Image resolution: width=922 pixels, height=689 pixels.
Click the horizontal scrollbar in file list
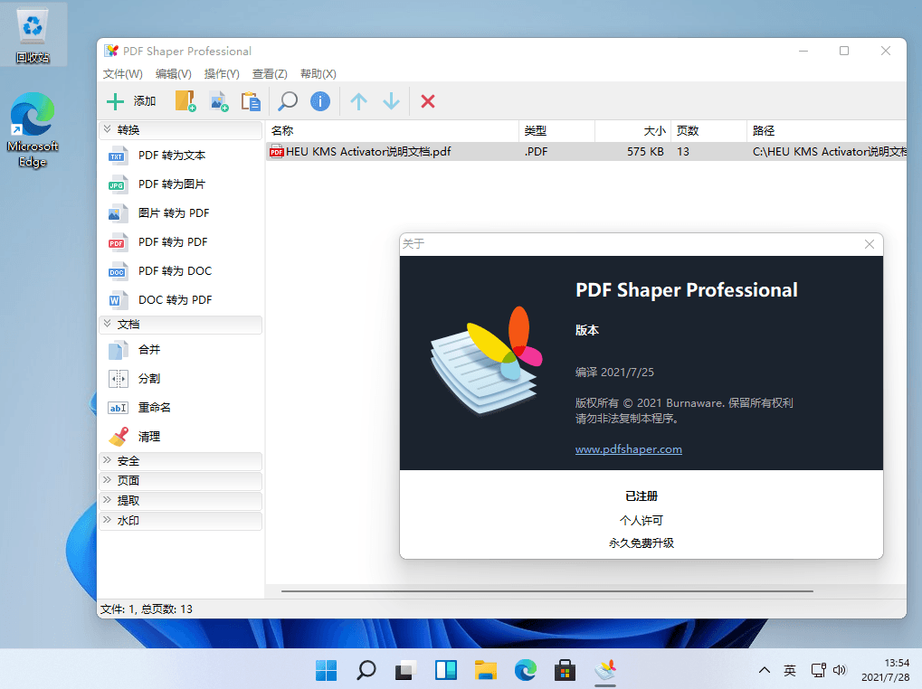(547, 591)
